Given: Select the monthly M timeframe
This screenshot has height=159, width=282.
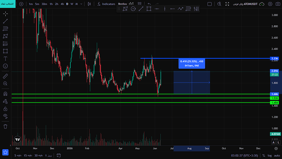Looking at the screenshot, I should click(x=76, y=4).
